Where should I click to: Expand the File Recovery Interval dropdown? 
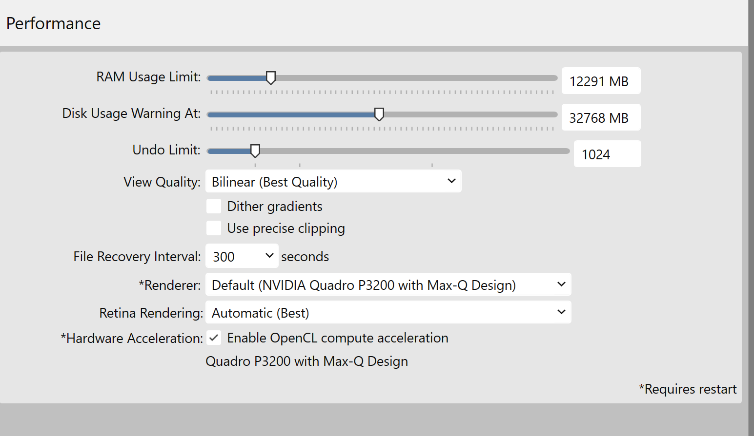tap(242, 256)
